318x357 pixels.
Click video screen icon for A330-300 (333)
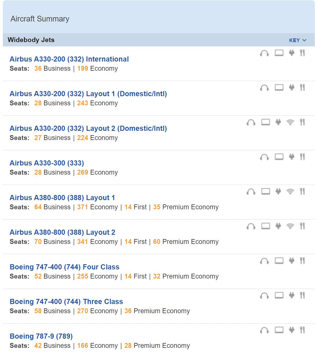tap(279, 157)
